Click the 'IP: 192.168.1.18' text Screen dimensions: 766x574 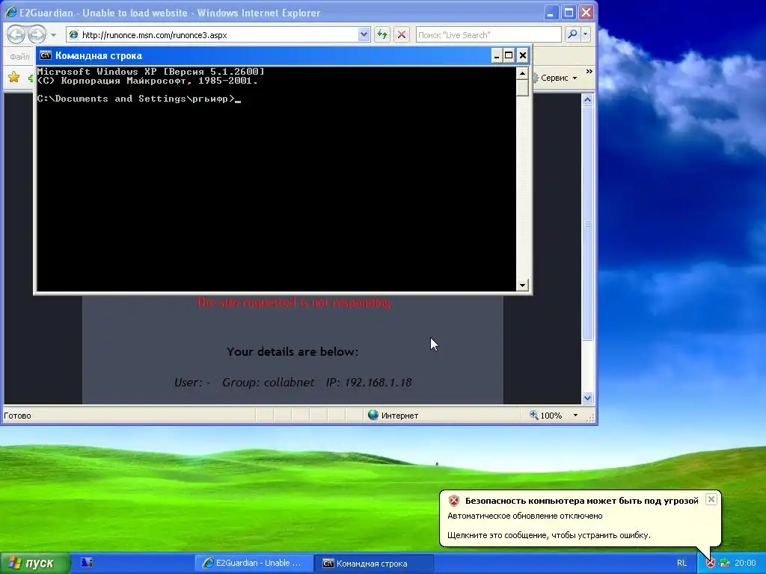[369, 382]
